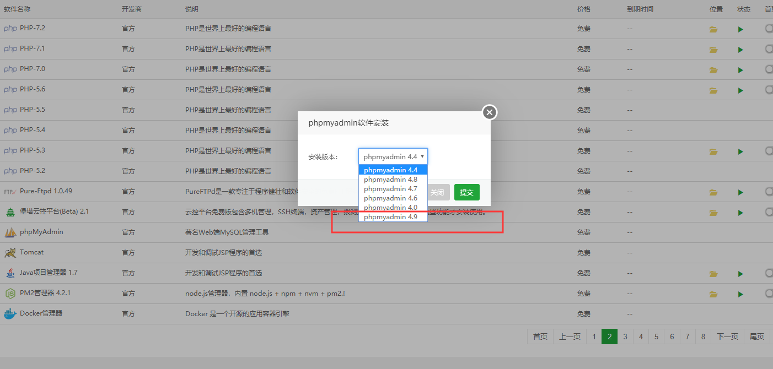This screenshot has height=369, width=773.
Task: Open page 6 in pagination
Action: [x=672, y=337]
